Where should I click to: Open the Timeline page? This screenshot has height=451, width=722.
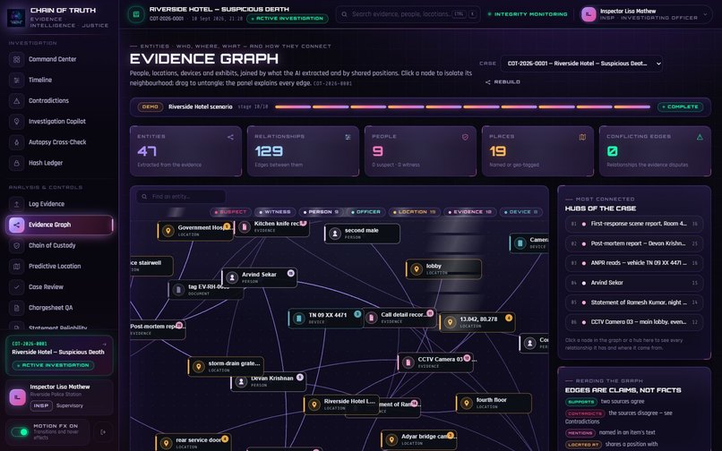[x=60, y=80]
